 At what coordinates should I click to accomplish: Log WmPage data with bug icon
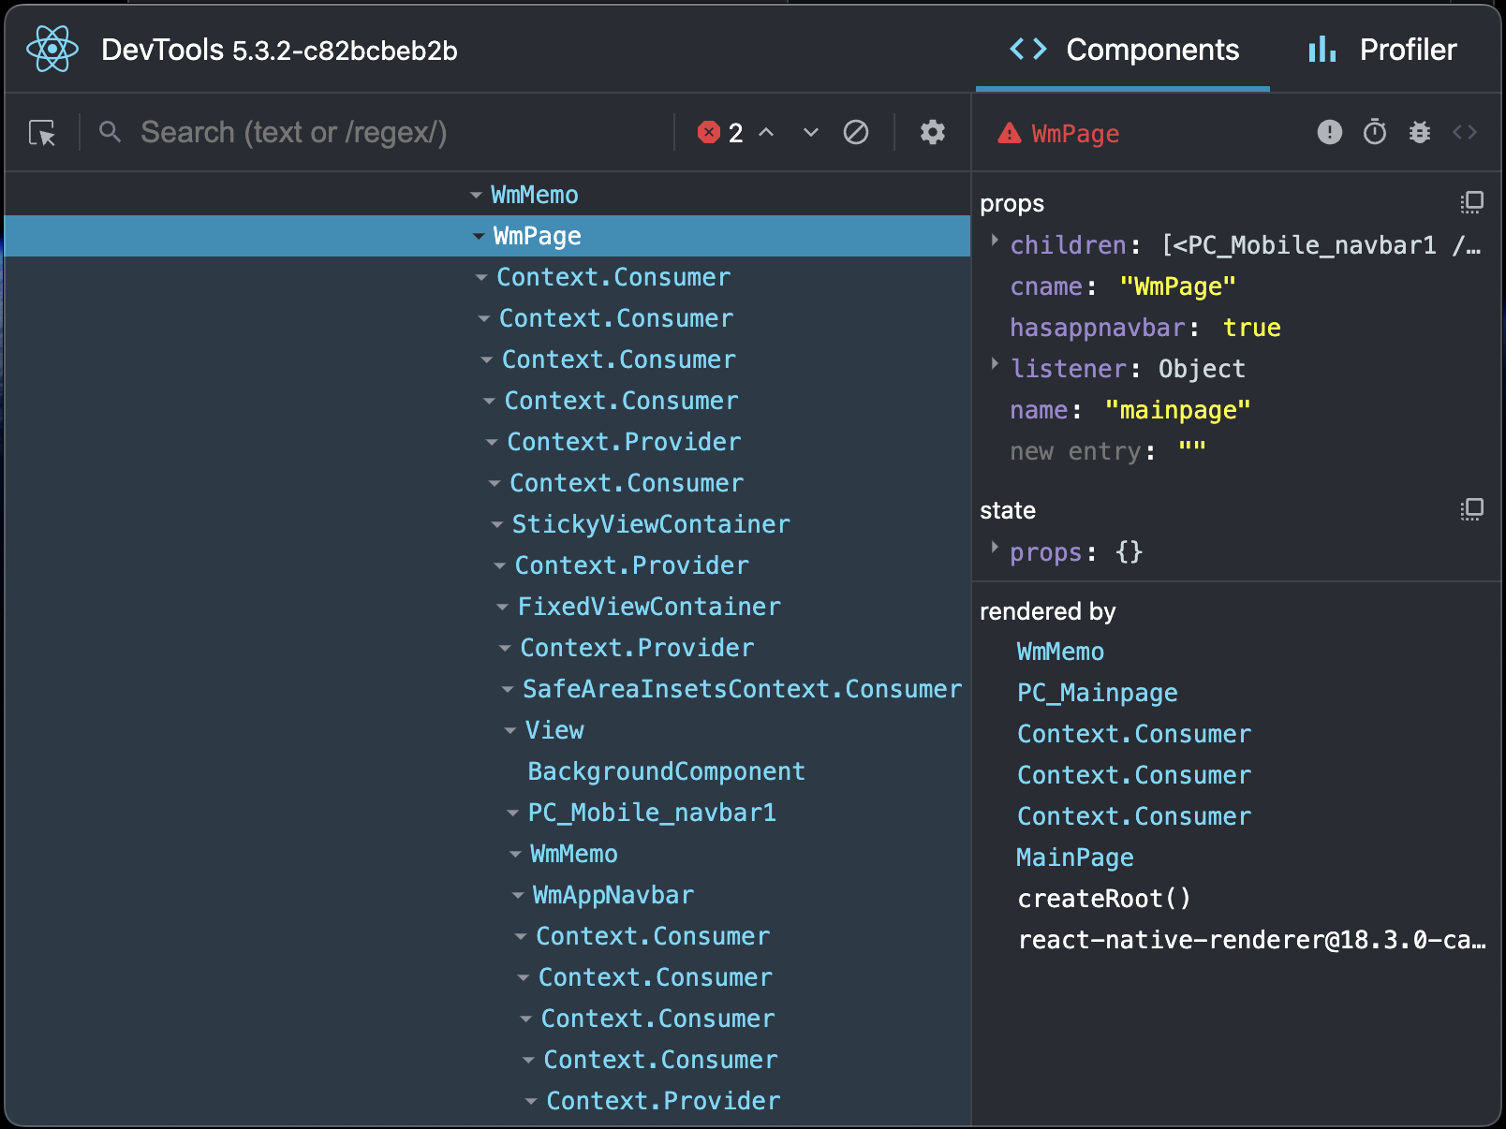1419,133
